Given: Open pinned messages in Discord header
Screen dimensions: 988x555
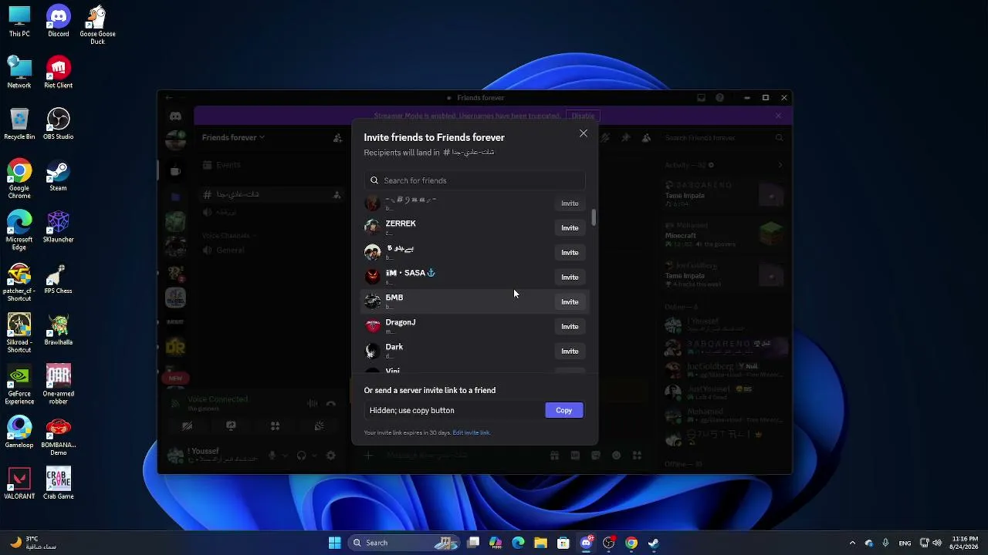Looking at the screenshot, I should 626,138.
